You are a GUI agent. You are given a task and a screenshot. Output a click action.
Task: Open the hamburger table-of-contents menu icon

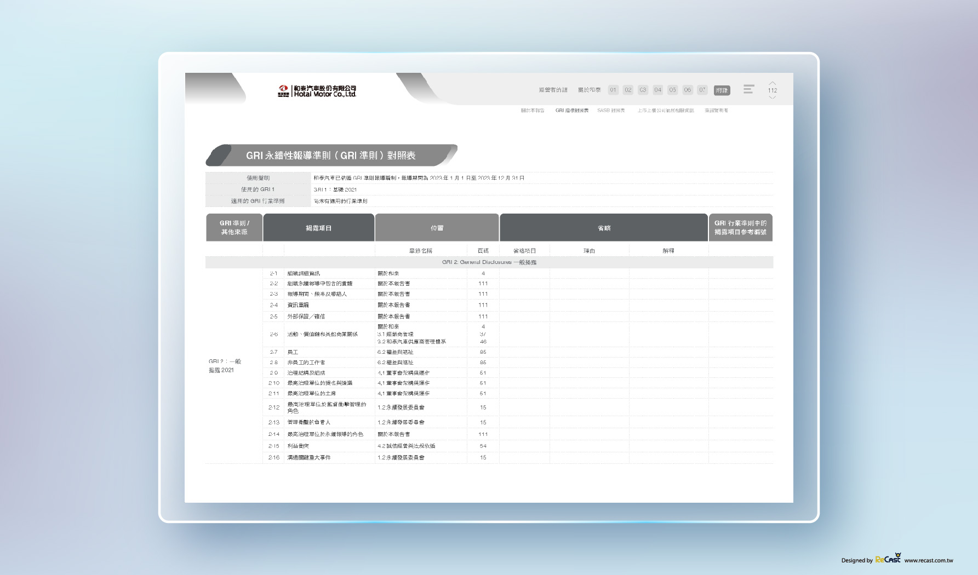tap(748, 89)
